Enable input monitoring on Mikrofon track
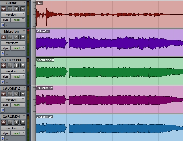This screenshot has width=183, height=141. (10, 37)
